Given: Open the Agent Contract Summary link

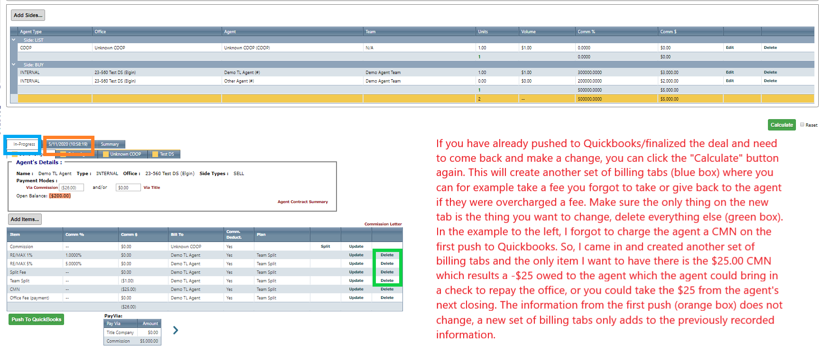Looking at the screenshot, I should [302, 202].
